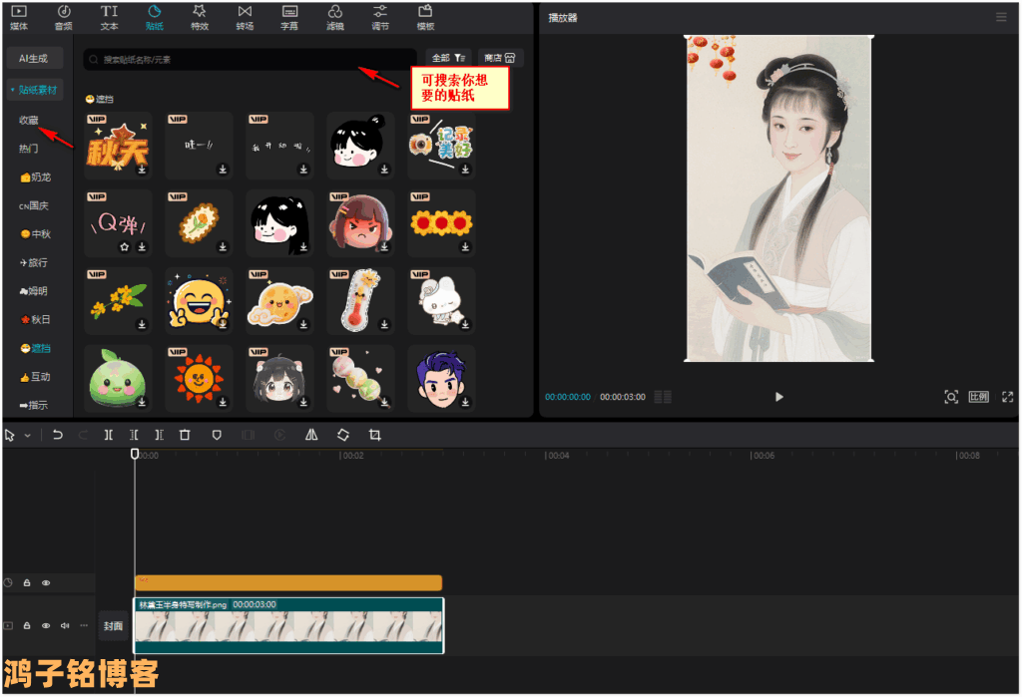Collapse the 贴纸素材 category list
This screenshot has width=1022, height=697.
coord(35,90)
